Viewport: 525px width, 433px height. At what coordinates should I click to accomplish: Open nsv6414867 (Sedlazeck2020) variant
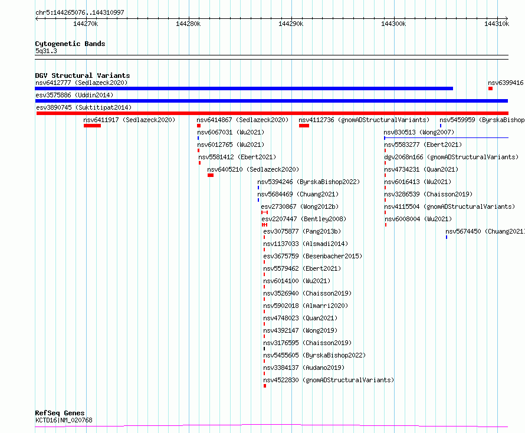click(242, 120)
